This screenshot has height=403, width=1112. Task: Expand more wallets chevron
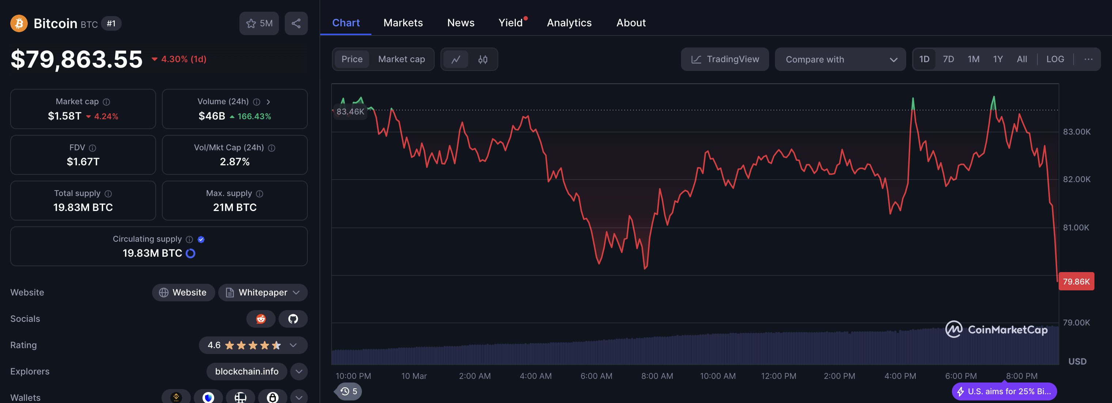click(x=299, y=398)
